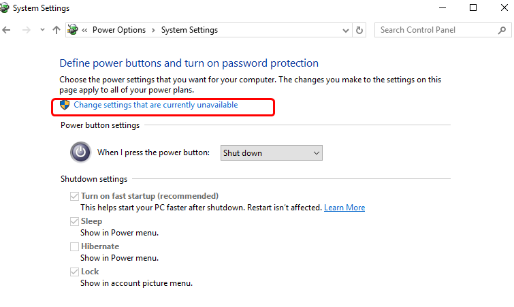The image size is (514, 307).
Task: Click the power button icon
Action: pos(80,152)
